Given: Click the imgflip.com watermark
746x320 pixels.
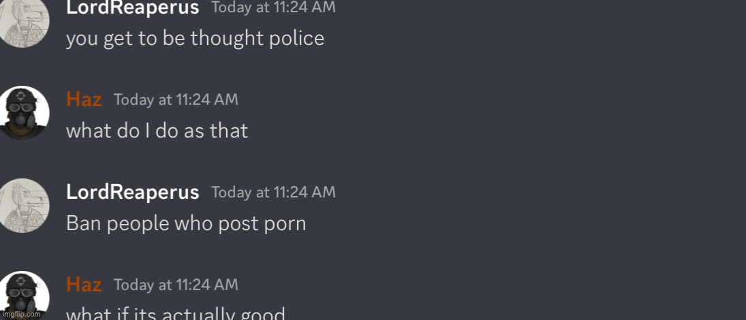Looking at the screenshot, I should pyautogui.click(x=21, y=314).
